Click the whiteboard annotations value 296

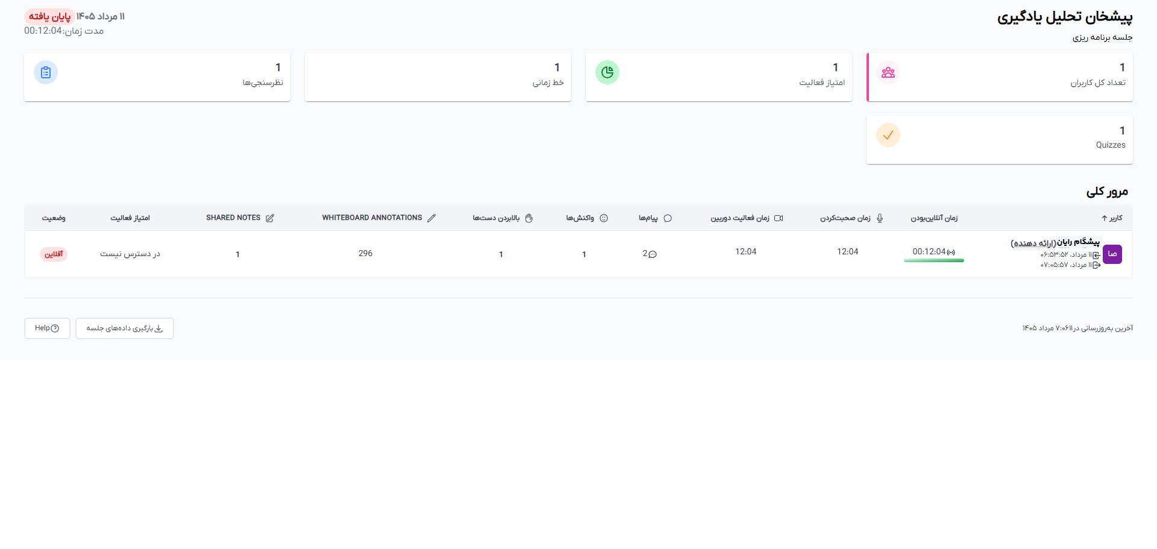[x=365, y=254]
